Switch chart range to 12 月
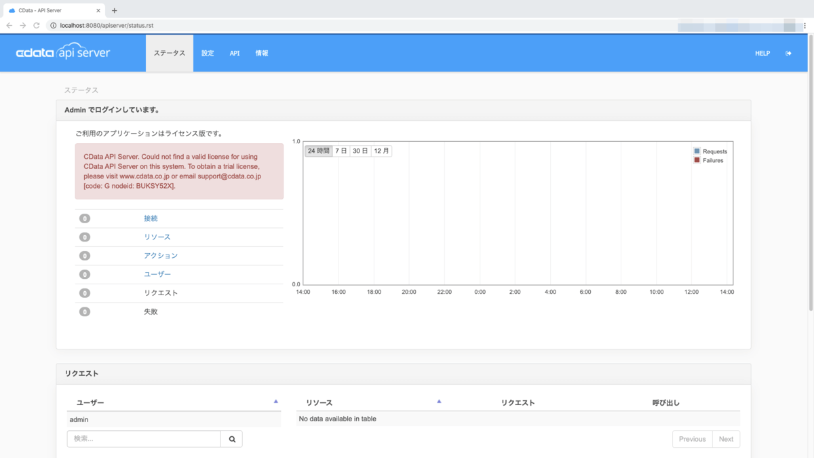 [381, 151]
